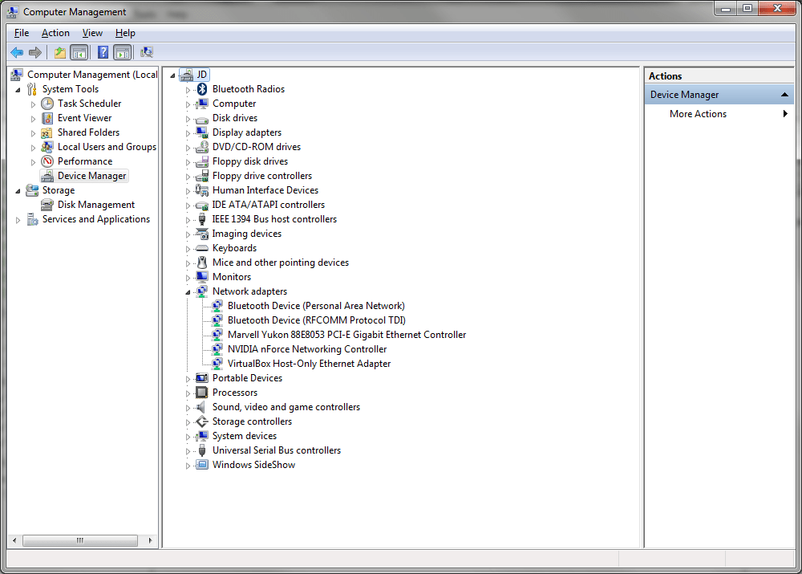Click left pane scroll right arrow
Screen dimensions: 802x574
pyautogui.click(x=151, y=540)
